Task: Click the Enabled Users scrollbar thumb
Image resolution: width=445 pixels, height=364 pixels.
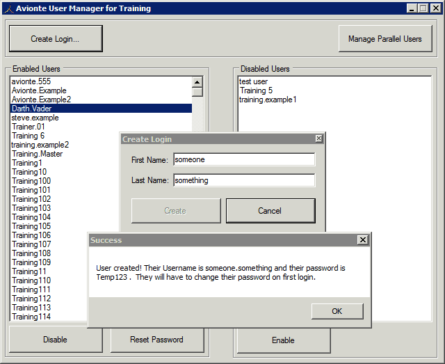Action: pos(197,92)
